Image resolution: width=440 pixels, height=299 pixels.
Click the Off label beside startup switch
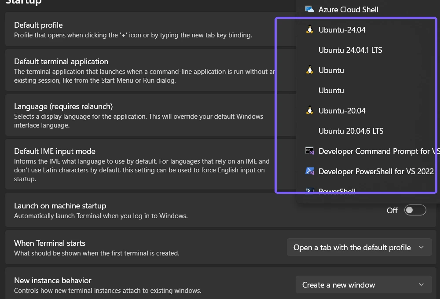click(392, 211)
